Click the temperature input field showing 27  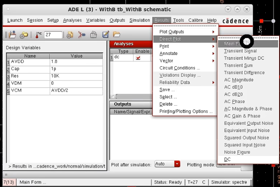tap(53, 35)
